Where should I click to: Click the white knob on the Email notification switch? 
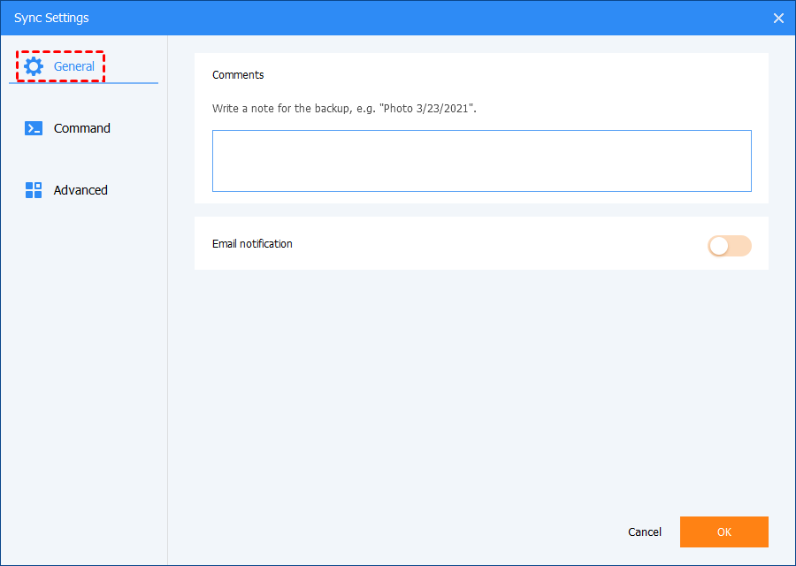coord(719,246)
